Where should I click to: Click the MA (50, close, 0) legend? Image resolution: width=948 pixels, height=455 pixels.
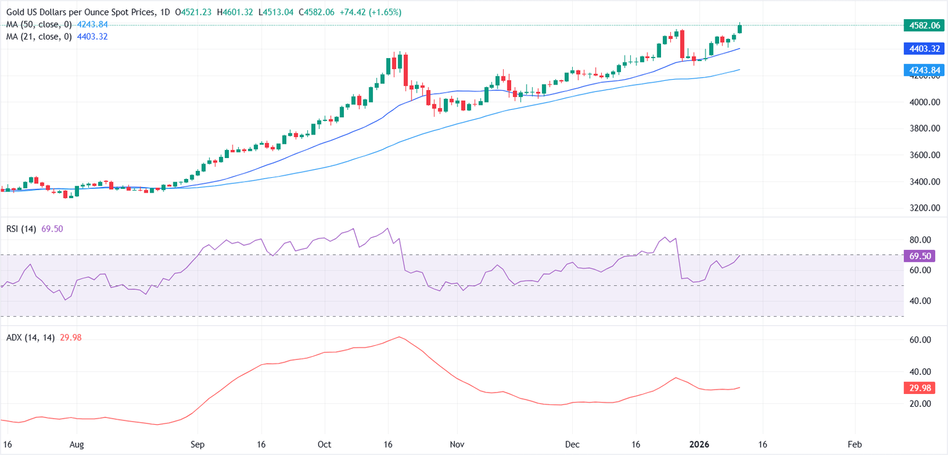pyautogui.click(x=37, y=25)
